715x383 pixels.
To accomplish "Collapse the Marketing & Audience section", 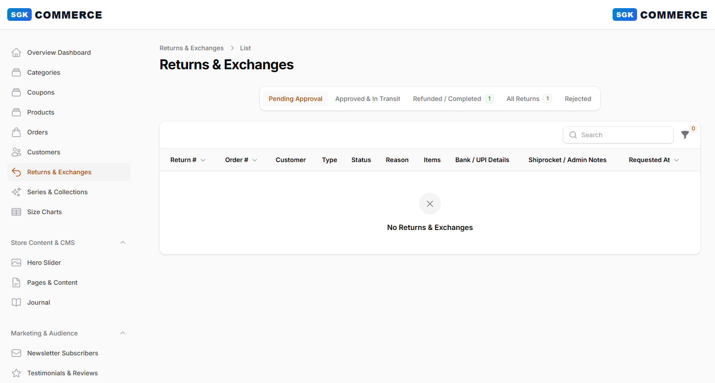I will pyautogui.click(x=123, y=333).
